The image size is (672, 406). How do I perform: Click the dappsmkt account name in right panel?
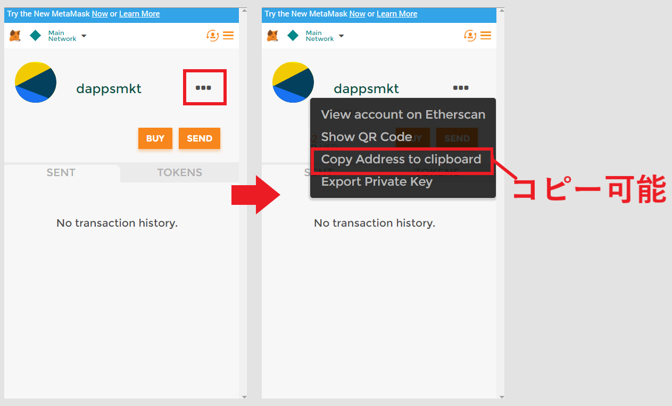pos(367,88)
